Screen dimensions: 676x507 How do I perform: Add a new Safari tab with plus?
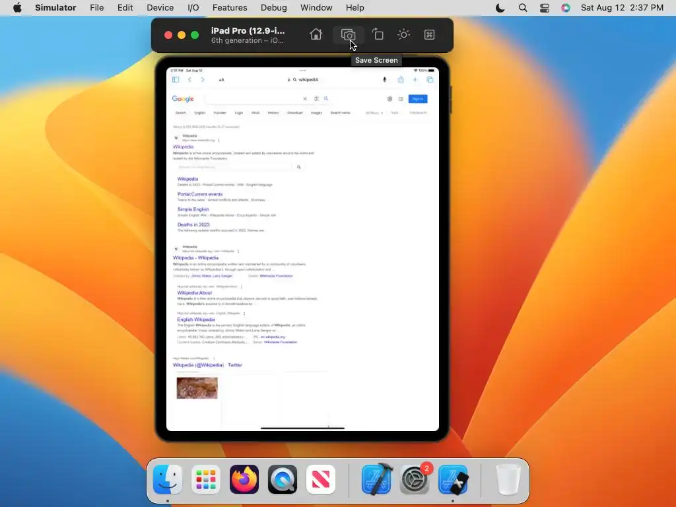[x=415, y=80]
